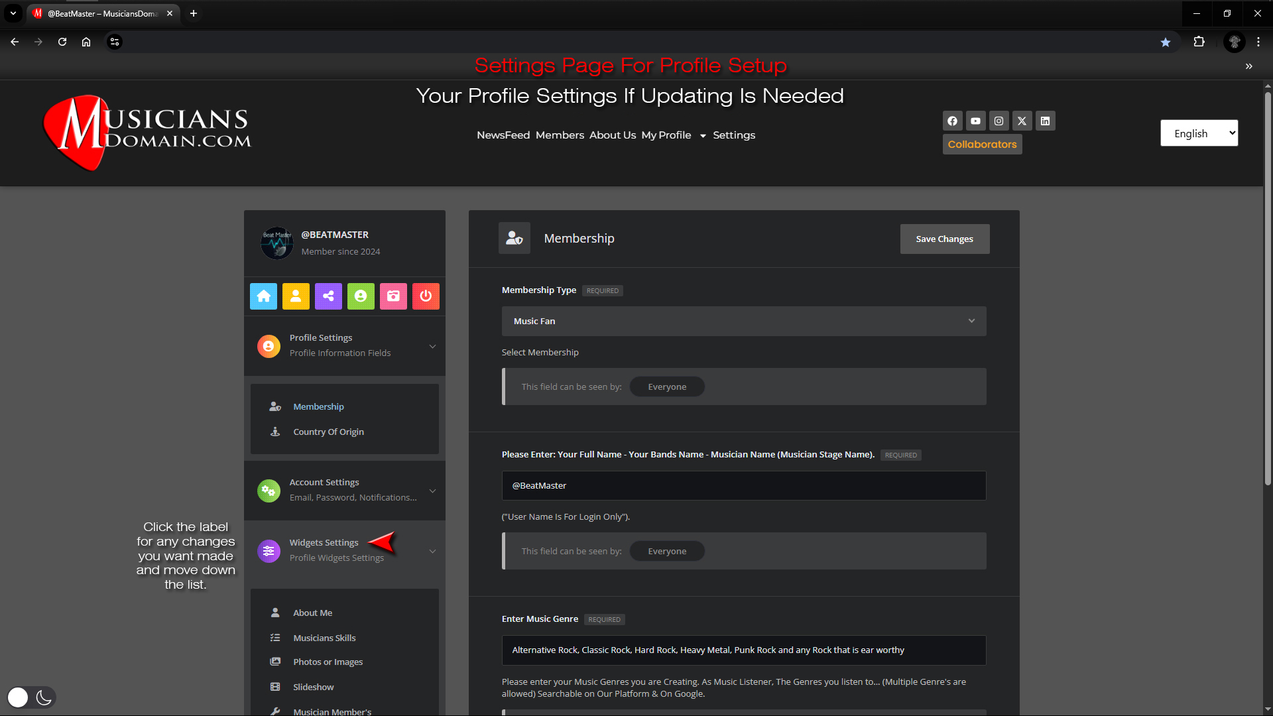
Task: Click the pink archive box icon button
Action: point(393,296)
